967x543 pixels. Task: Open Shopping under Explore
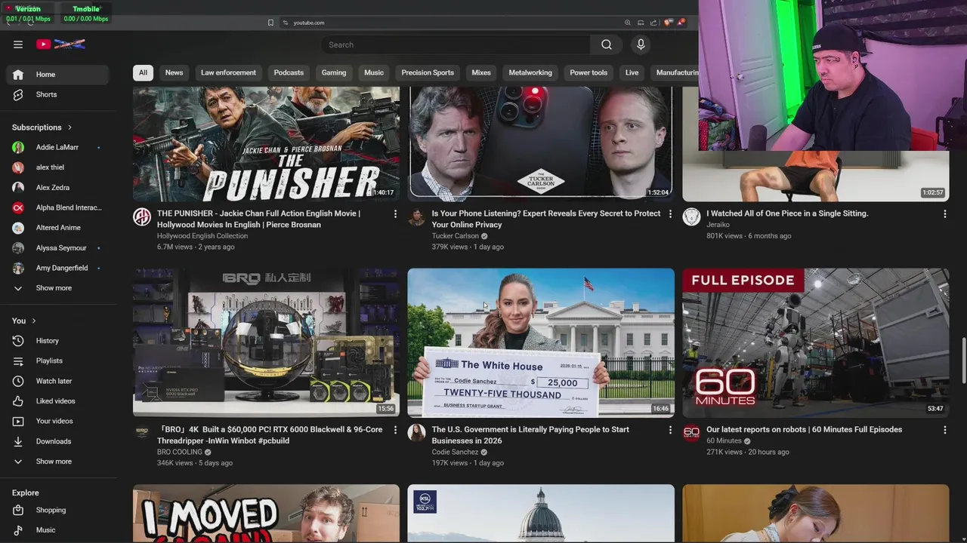(x=59, y=510)
